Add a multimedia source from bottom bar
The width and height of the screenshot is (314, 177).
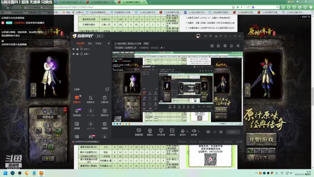tap(172, 132)
